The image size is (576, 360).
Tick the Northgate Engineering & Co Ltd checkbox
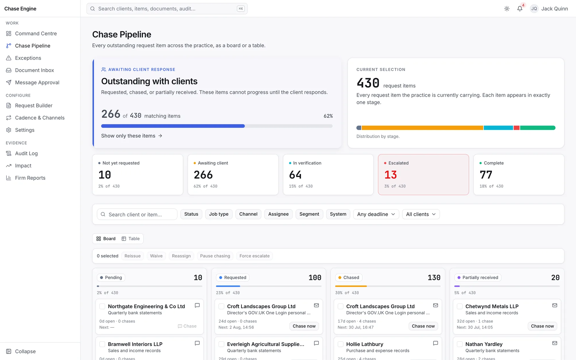102,306
